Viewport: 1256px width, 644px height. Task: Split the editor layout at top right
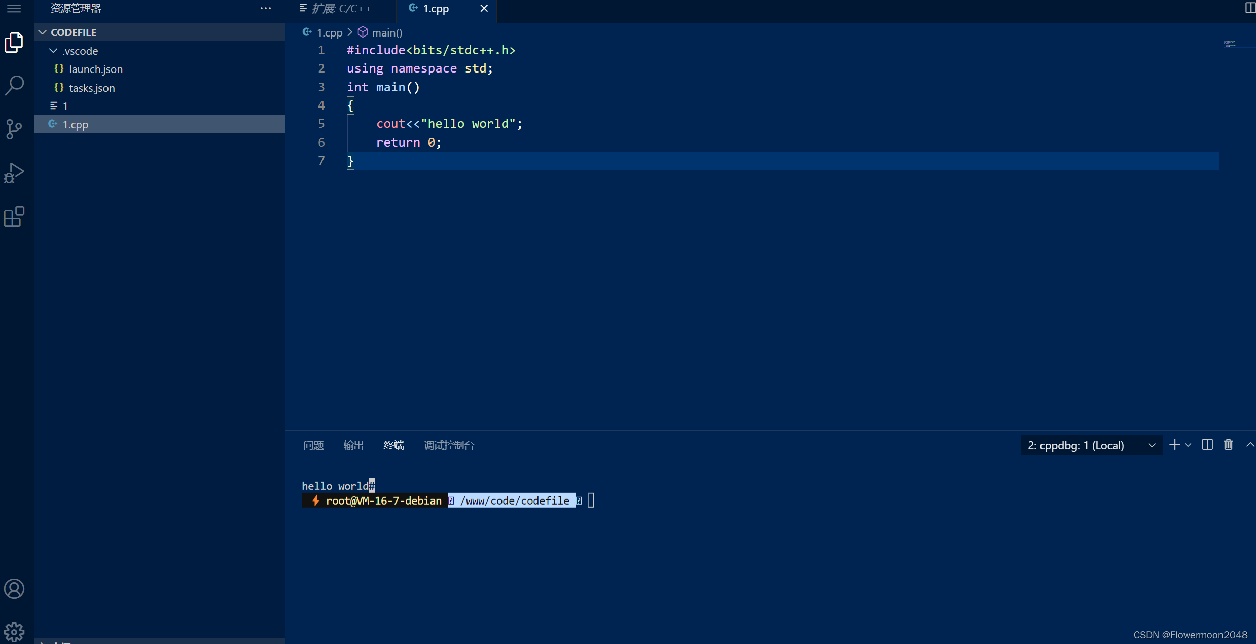(1250, 8)
